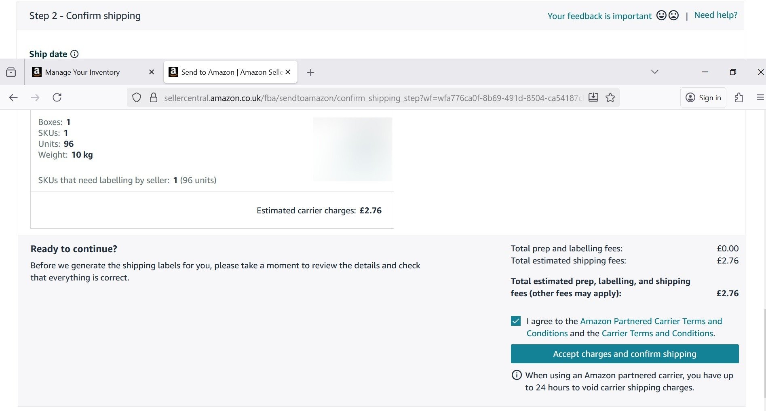
Task: Open Amazon Partnered Carrier Terms link
Action: (650, 321)
